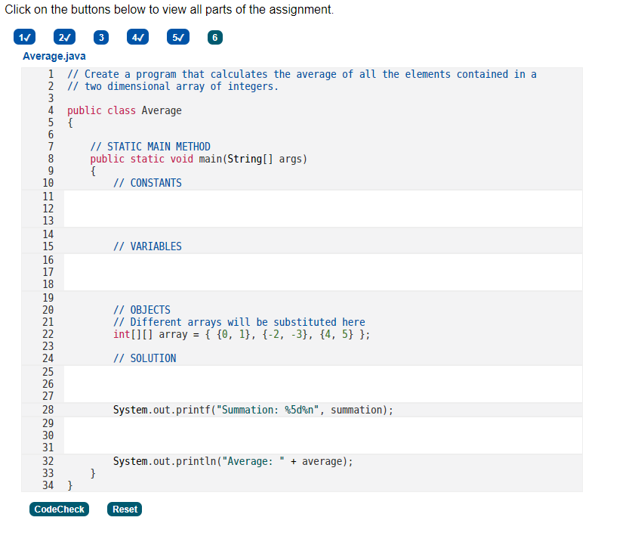Click the editable SOLUTION code region
Viewport: 638px width, 539px height.
302,384
